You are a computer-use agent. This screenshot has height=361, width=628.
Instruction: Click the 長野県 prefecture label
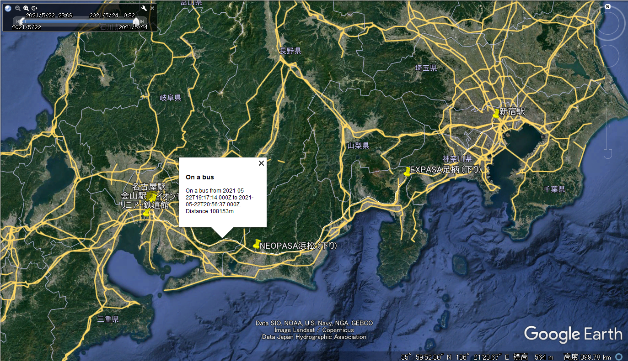290,51
